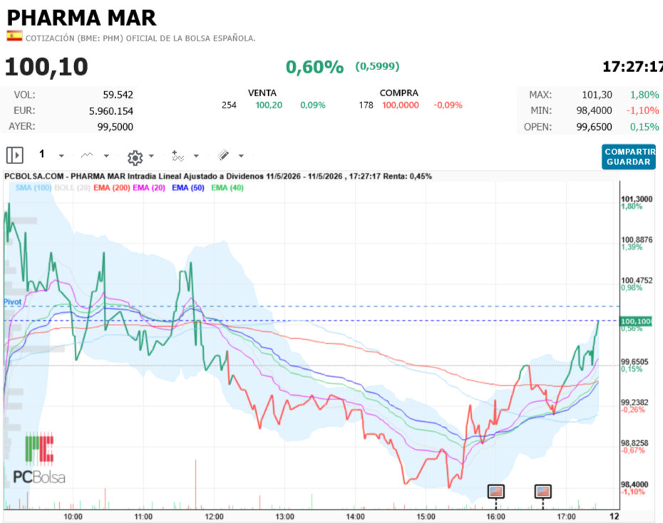Click the chart header title starting PCBOLSA.COM
The width and height of the screenshot is (663, 523).
[x=218, y=176]
